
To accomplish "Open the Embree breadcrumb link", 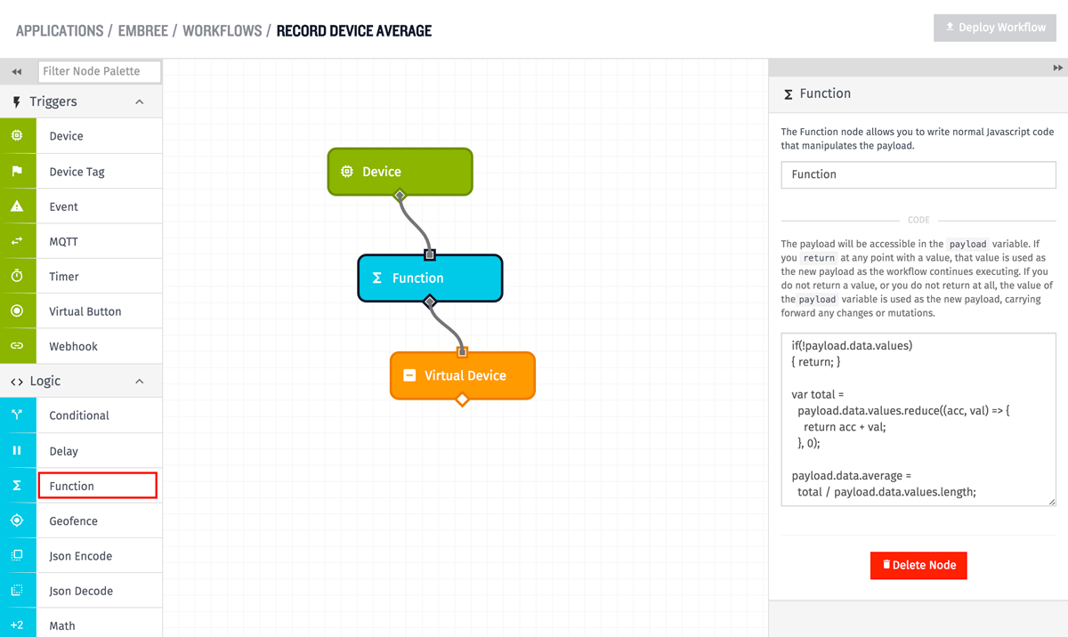I will click(x=143, y=30).
